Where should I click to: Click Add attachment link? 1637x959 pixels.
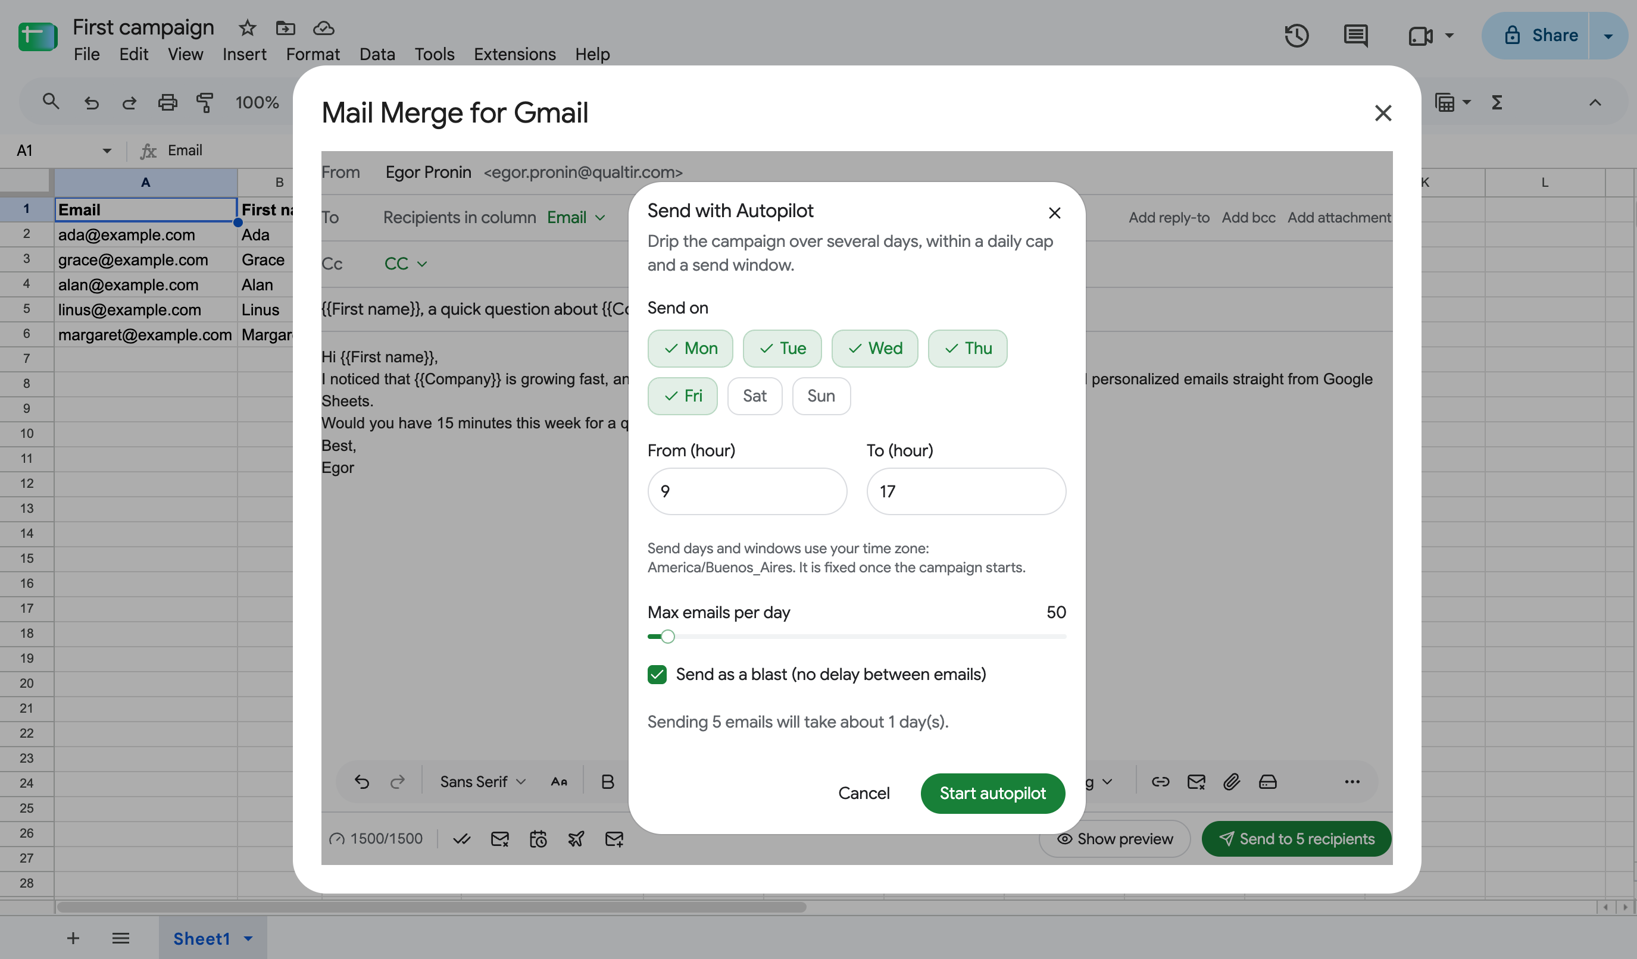point(1339,218)
